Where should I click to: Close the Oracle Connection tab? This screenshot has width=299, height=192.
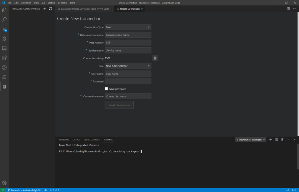[142, 9]
